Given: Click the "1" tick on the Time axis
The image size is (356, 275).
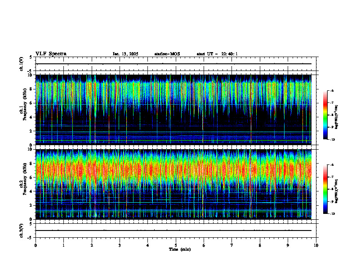Looking at the screenshot, I should [63, 245].
